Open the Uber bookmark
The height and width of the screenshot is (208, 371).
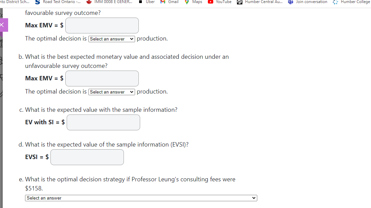(149, 2)
